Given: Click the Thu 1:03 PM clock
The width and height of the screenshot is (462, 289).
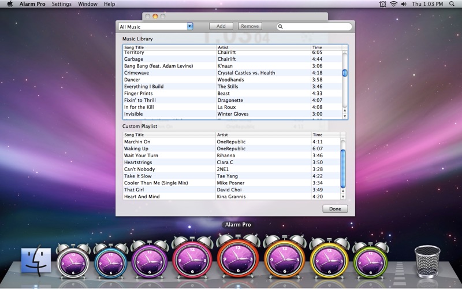Looking at the screenshot, I should click(427, 4).
